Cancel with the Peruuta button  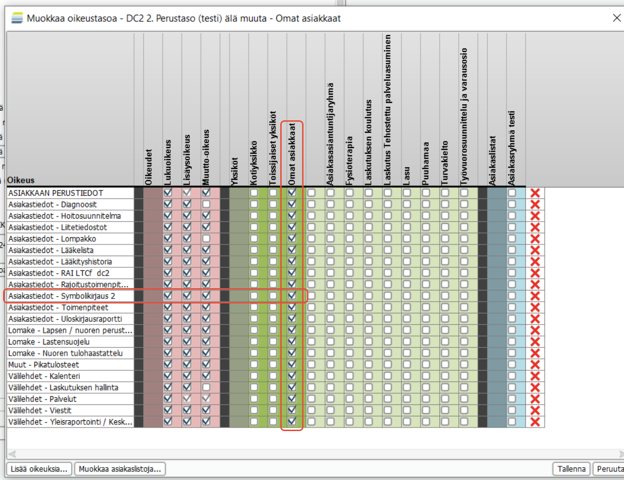[x=609, y=469]
